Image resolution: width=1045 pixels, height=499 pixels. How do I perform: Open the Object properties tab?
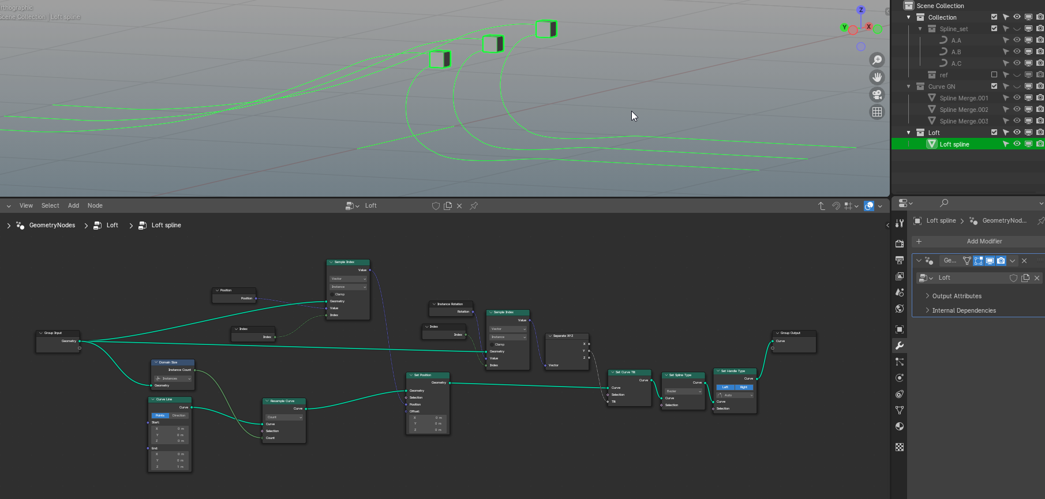click(x=900, y=329)
